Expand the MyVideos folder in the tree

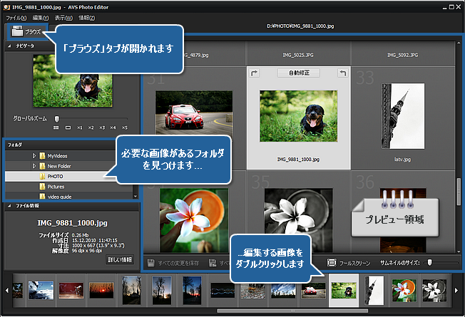pos(34,155)
